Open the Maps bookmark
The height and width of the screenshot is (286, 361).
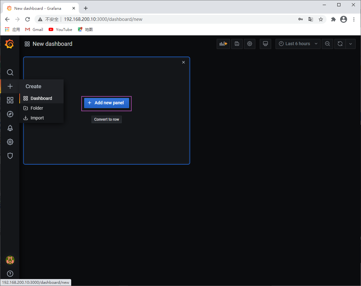pyautogui.click(x=85, y=29)
